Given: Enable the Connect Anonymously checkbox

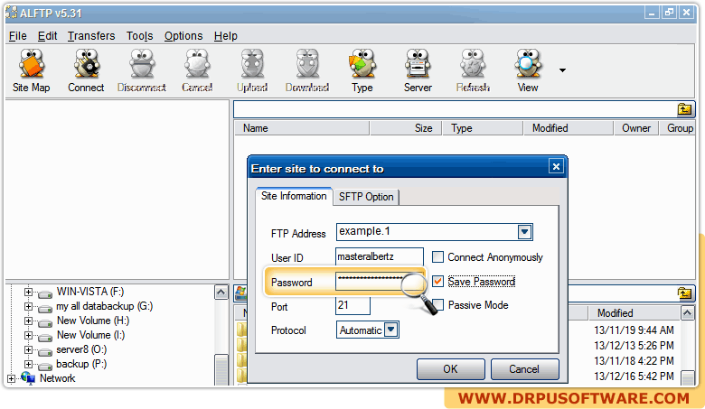Looking at the screenshot, I should [x=437, y=256].
